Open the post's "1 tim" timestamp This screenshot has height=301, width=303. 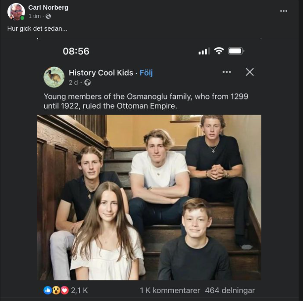tap(35, 16)
